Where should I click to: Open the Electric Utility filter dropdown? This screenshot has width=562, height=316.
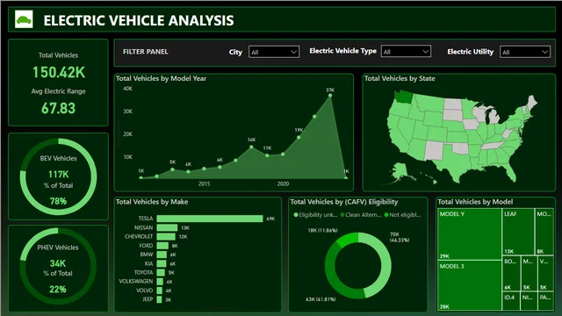tap(525, 52)
